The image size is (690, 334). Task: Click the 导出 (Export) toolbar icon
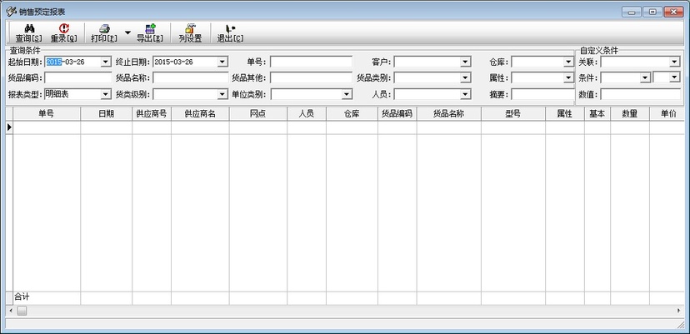tap(150, 29)
